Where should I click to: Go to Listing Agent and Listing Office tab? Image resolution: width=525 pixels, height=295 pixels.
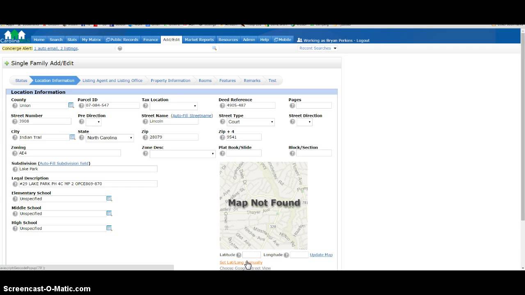112,81
